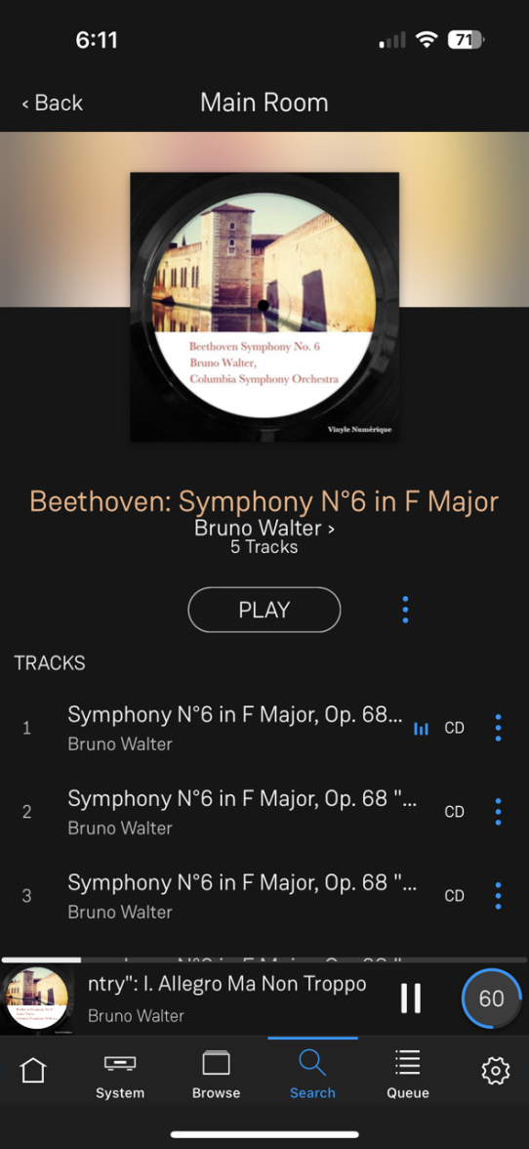Tap the now-playing album thumbnail
This screenshot has width=529, height=1149.
(36, 1000)
